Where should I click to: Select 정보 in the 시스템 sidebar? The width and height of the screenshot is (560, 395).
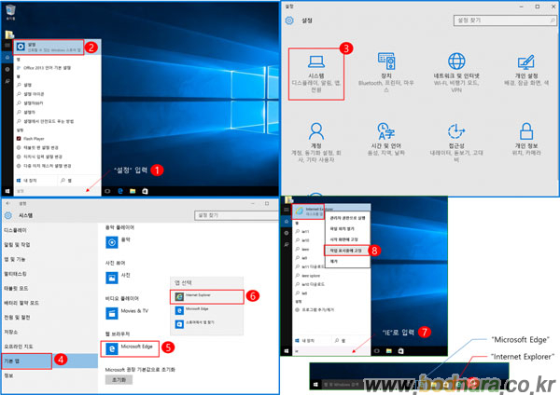click(x=8, y=375)
